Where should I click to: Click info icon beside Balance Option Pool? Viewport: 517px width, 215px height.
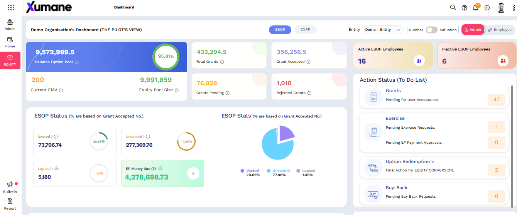pos(77,62)
